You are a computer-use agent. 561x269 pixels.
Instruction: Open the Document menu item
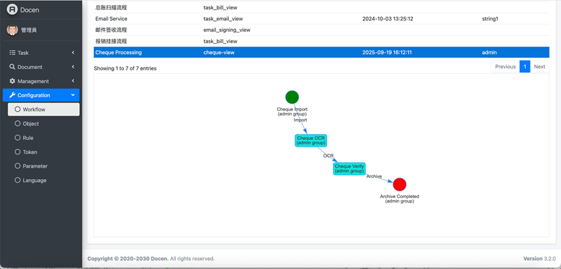41,67
